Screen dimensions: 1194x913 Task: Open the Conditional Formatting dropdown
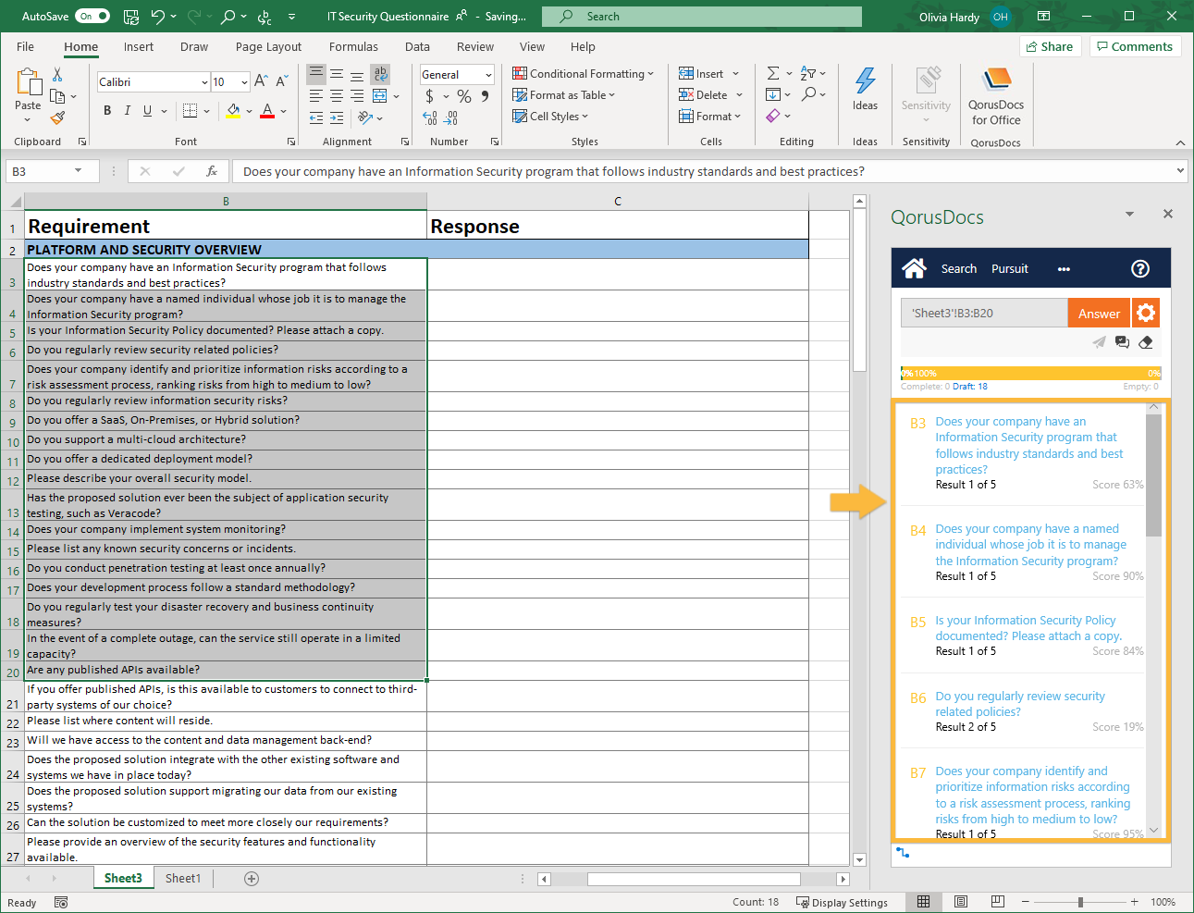click(584, 74)
